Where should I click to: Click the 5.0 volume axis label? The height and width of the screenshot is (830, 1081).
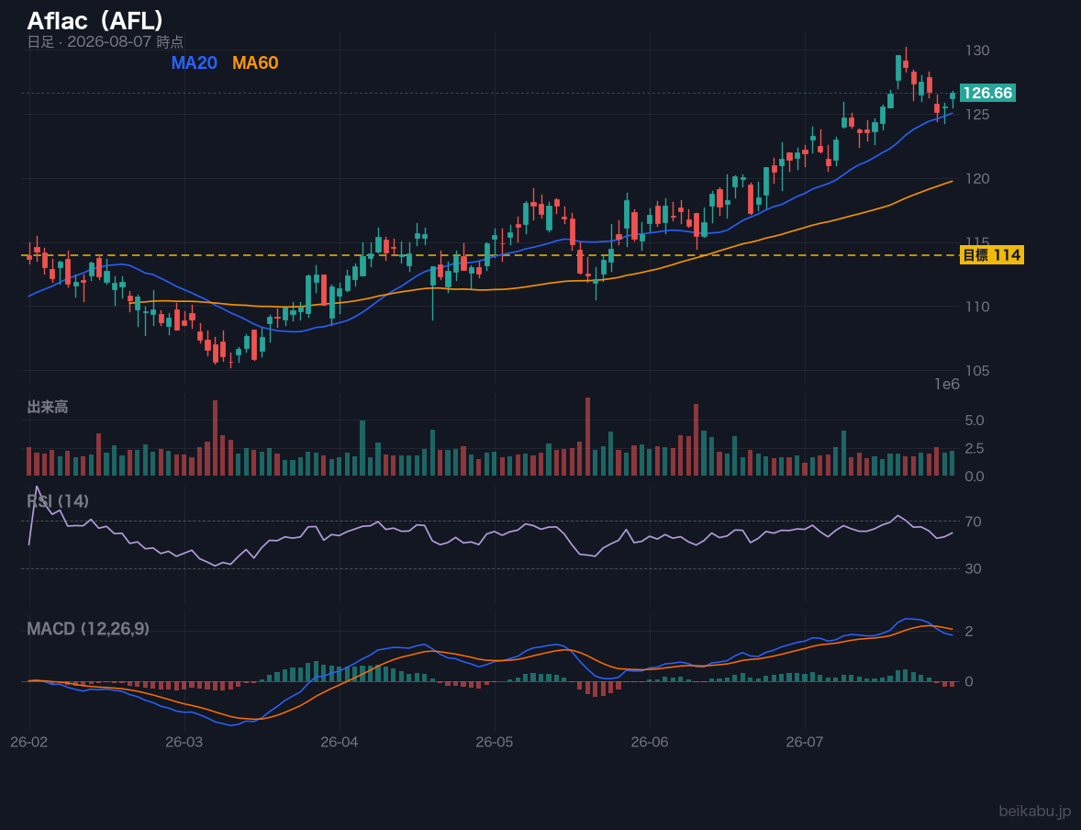coord(975,421)
